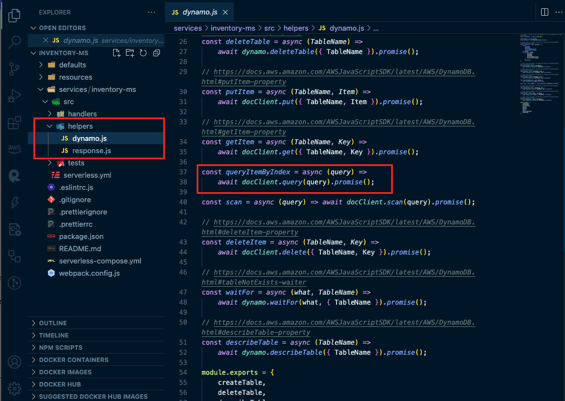
Task: Expand the tests folder
Action: (50, 163)
